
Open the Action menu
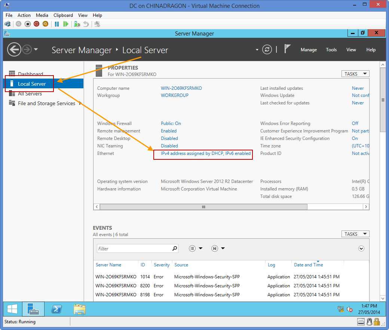click(24, 15)
